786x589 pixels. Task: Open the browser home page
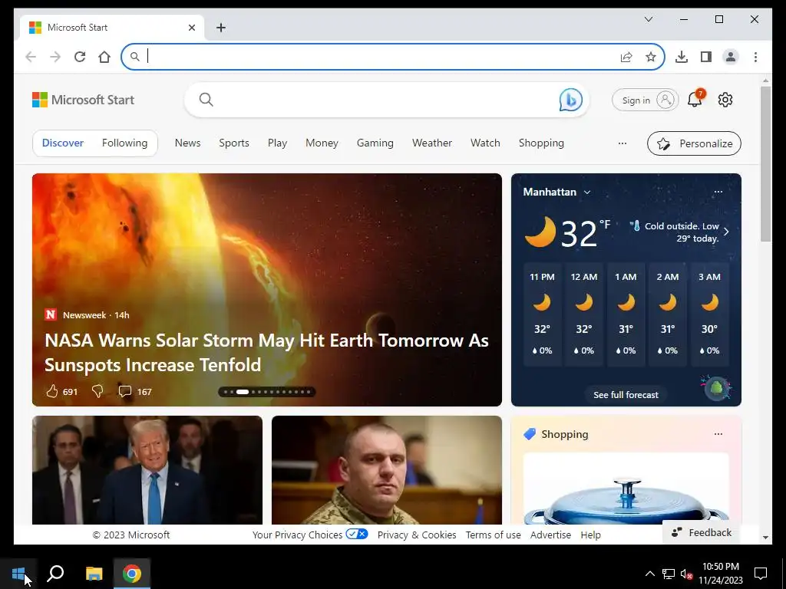[x=104, y=57]
